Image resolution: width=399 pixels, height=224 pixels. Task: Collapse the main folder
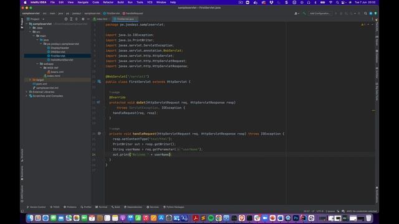point(34,36)
